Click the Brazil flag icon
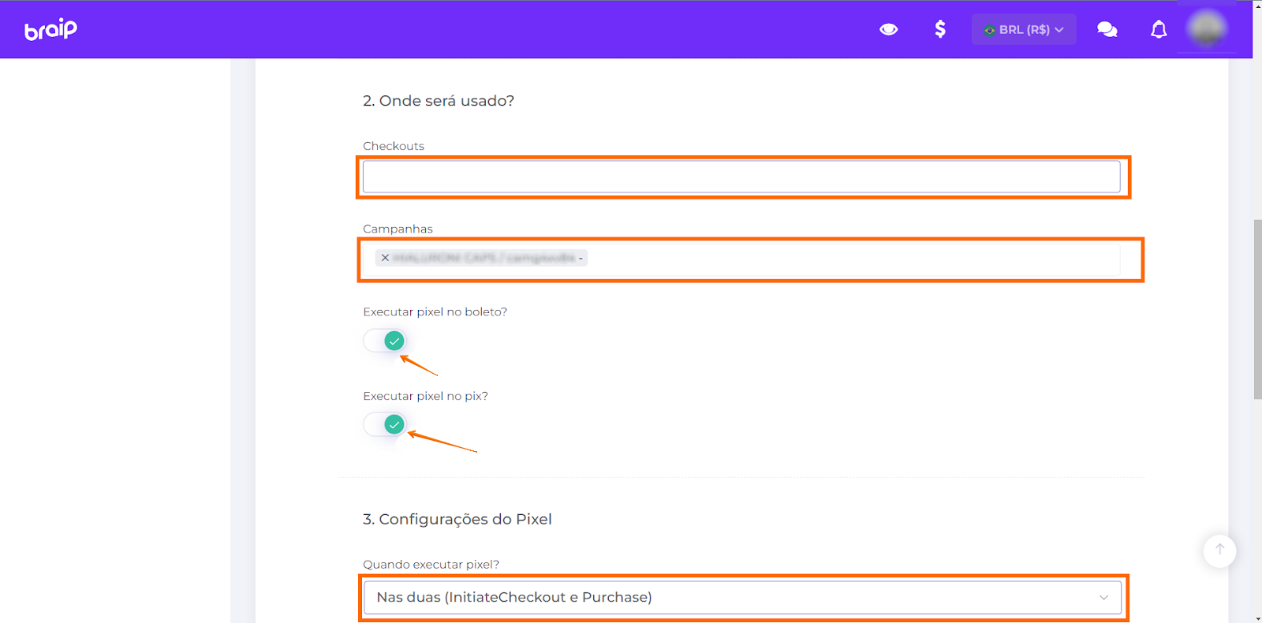The height and width of the screenshot is (623, 1262). (x=989, y=30)
